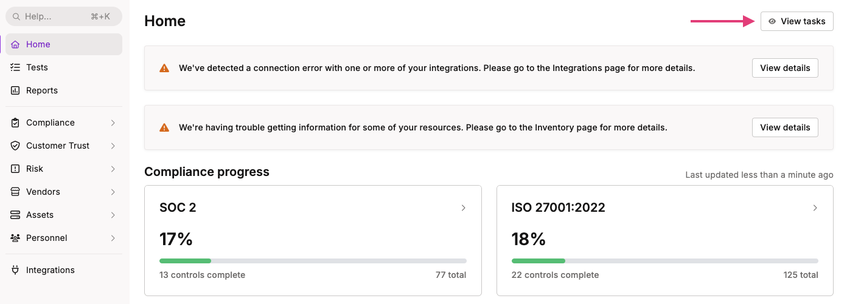Click the Integrations plug icon
This screenshot has height=304, width=847.
[x=15, y=270]
